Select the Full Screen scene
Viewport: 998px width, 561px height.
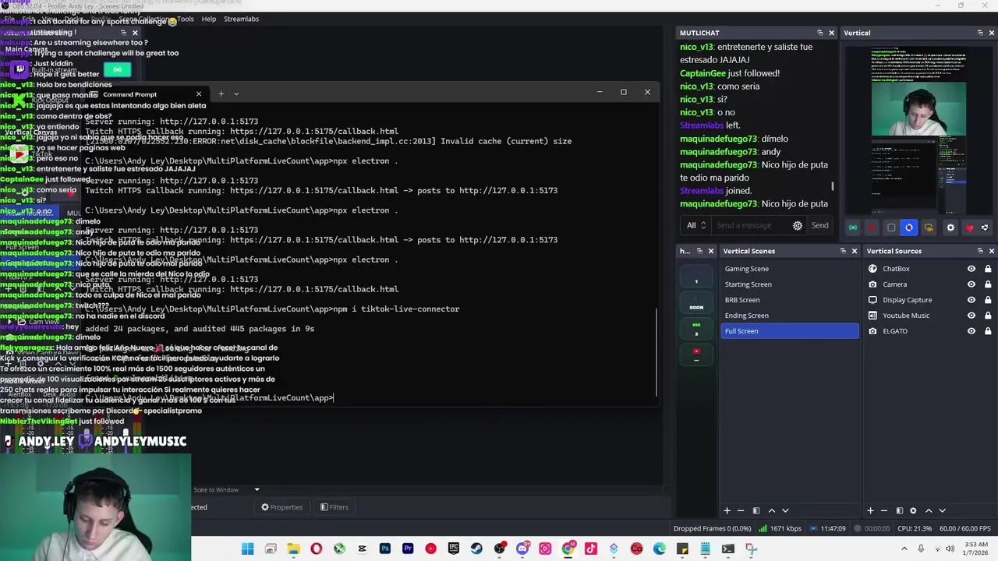coord(790,331)
